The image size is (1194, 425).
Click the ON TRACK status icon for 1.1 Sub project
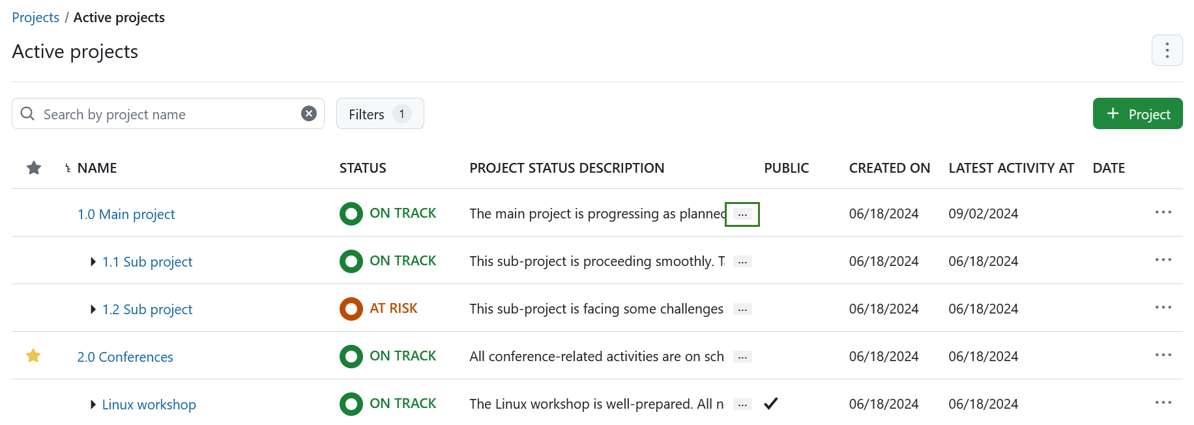click(351, 261)
